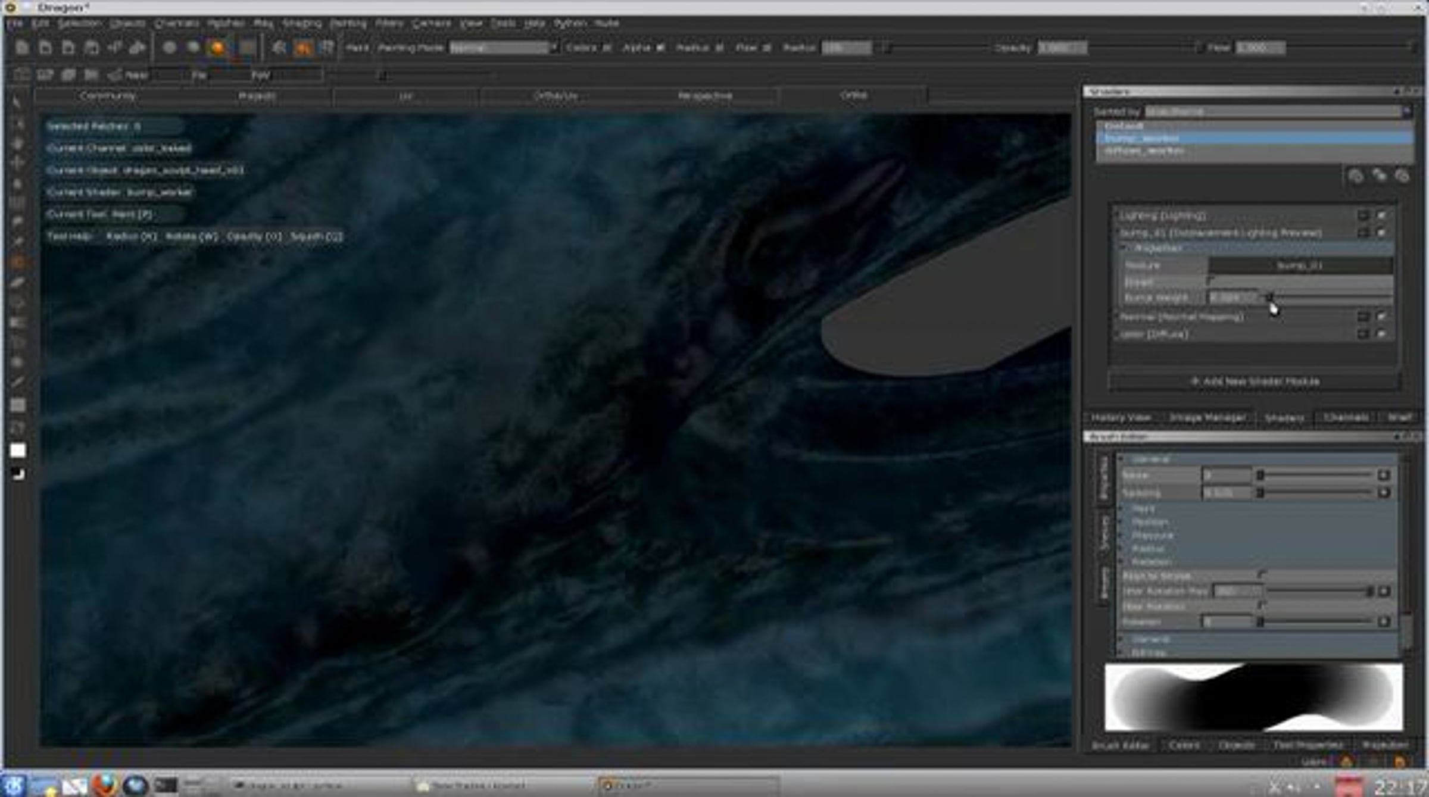
Task: Toggle the Normal Mapping module checkbox
Action: pyautogui.click(x=1381, y=317)
